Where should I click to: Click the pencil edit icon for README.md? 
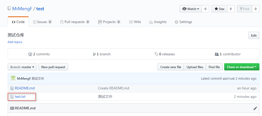[x=255, y=108]
